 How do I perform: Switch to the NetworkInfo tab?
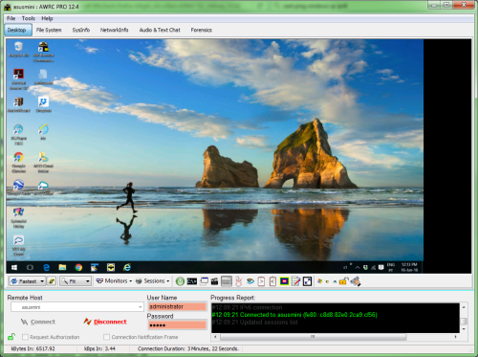tap(114, 30)
